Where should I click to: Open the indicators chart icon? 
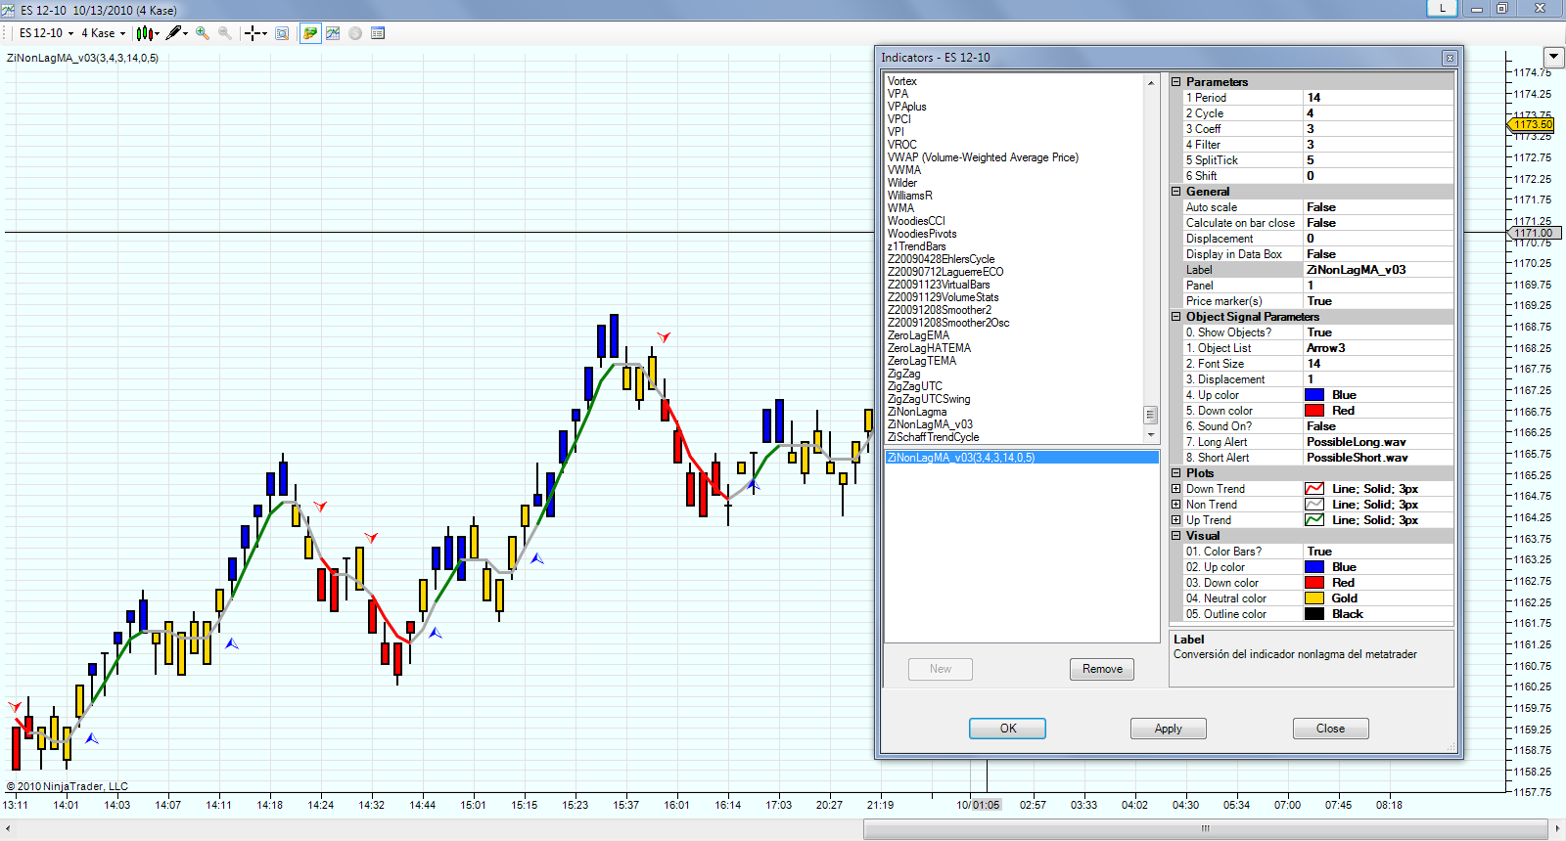(333, 33)
